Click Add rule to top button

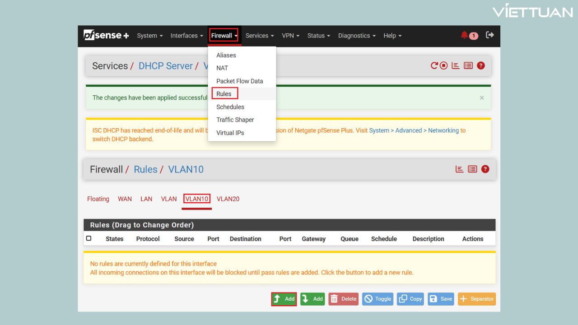284,299
